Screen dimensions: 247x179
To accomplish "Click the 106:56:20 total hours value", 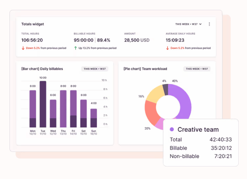I will 32,40.
